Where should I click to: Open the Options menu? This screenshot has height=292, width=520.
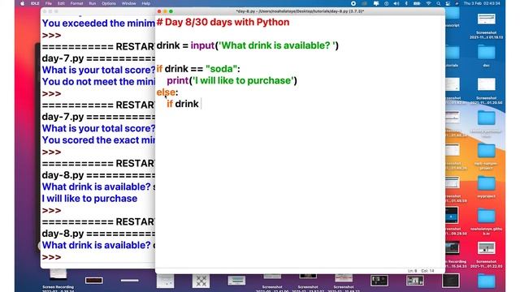[x=109, y=3]
